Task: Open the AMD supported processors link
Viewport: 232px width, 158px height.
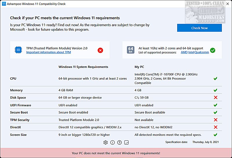Action: [184, 52]
